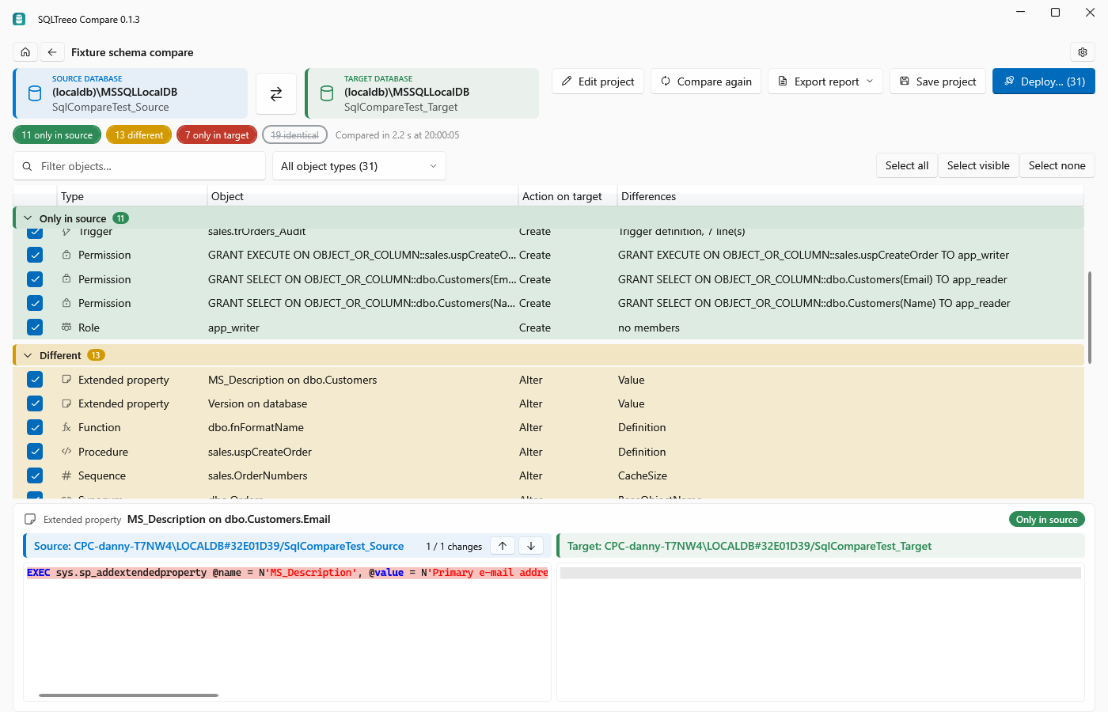The height and width of the screenshot is (712, 1108).
Task: Click the search magnifier in filter box
Action: tap(28, 166)
